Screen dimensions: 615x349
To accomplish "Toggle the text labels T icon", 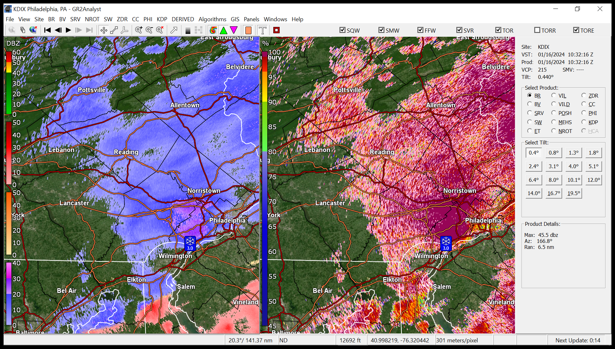I will tap(262, 30).
